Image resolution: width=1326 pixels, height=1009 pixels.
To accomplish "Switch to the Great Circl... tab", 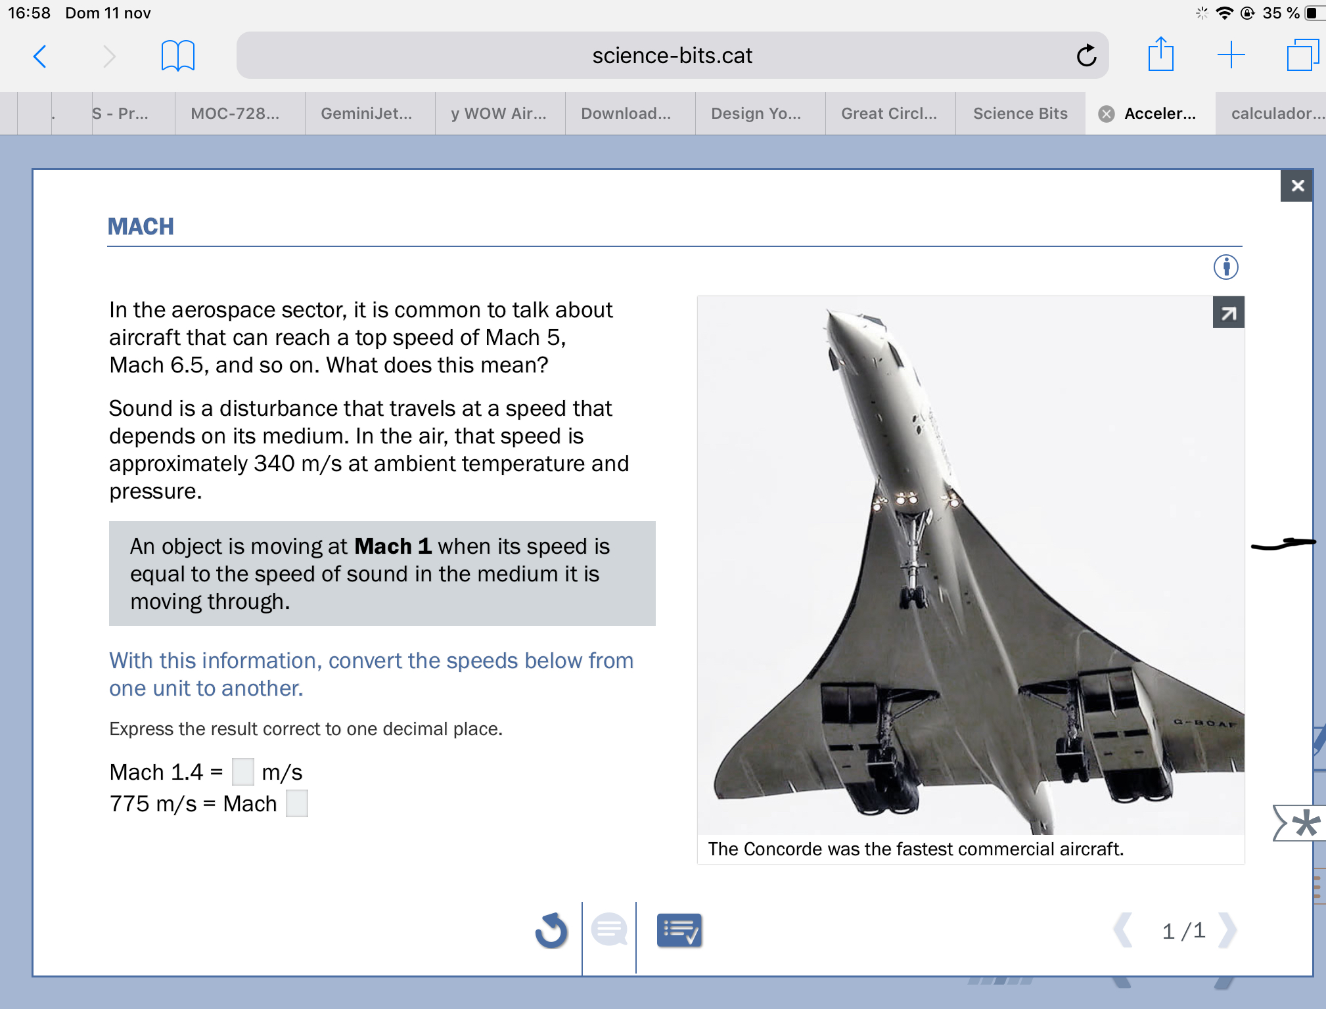I will (x=888, y=114).
